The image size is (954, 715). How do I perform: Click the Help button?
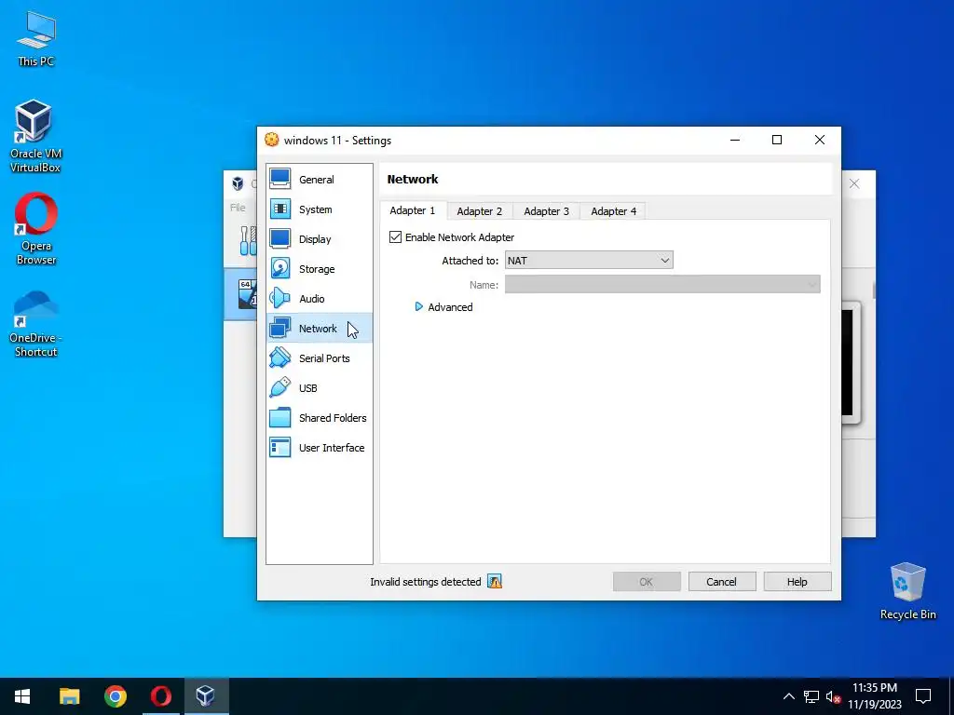tap(797, 582)
